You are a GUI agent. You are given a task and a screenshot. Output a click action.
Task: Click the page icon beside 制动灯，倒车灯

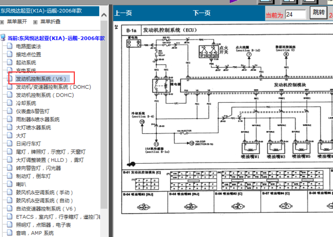tap(9, 175)
